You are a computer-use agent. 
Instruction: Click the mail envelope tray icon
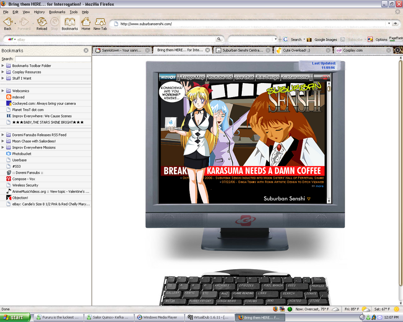tap(379, 317)
